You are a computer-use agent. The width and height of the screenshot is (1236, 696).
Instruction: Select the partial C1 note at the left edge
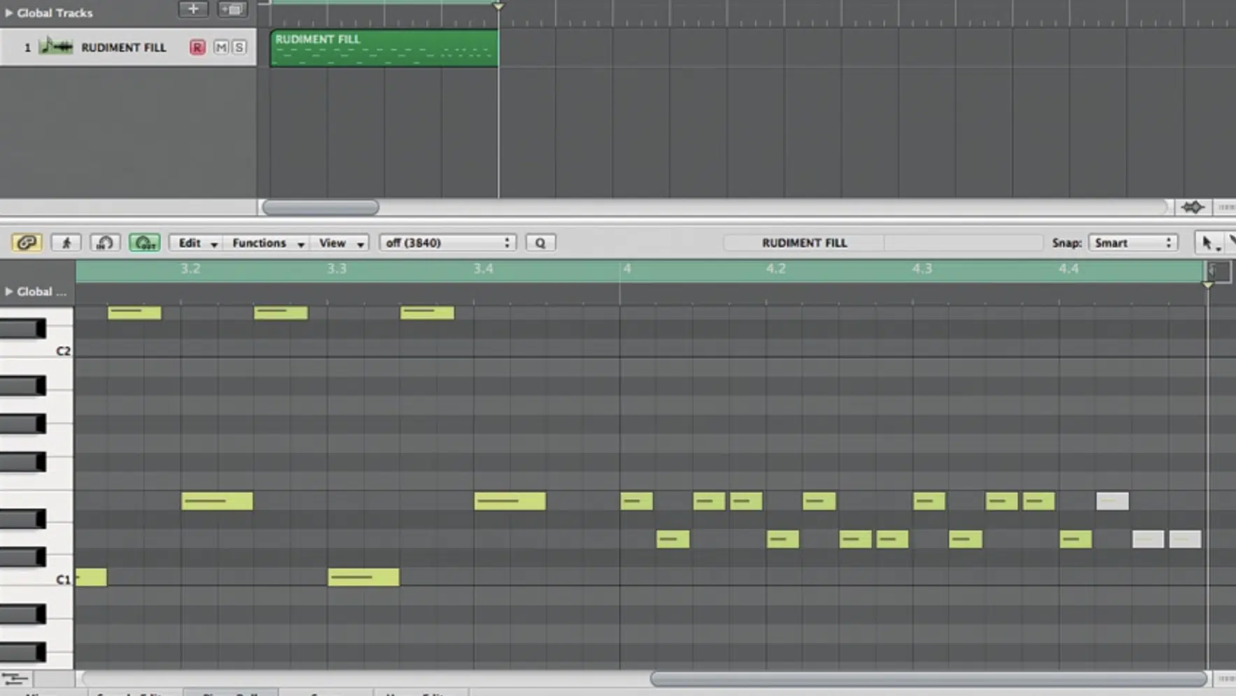(91, 577)
